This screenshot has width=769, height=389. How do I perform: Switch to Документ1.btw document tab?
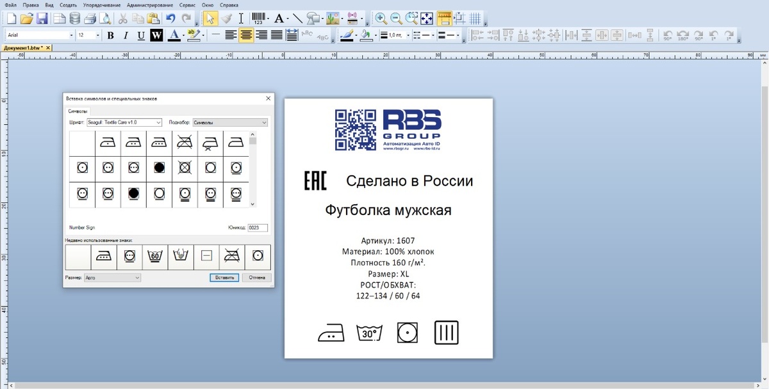pos(23,48)
